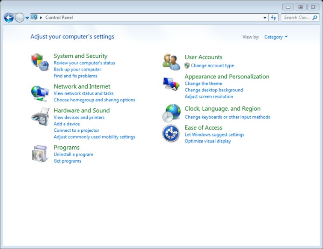The width and height of the screenshot is (323, 249).
Task: Open View network status and tasks
Action: [83, 93]
